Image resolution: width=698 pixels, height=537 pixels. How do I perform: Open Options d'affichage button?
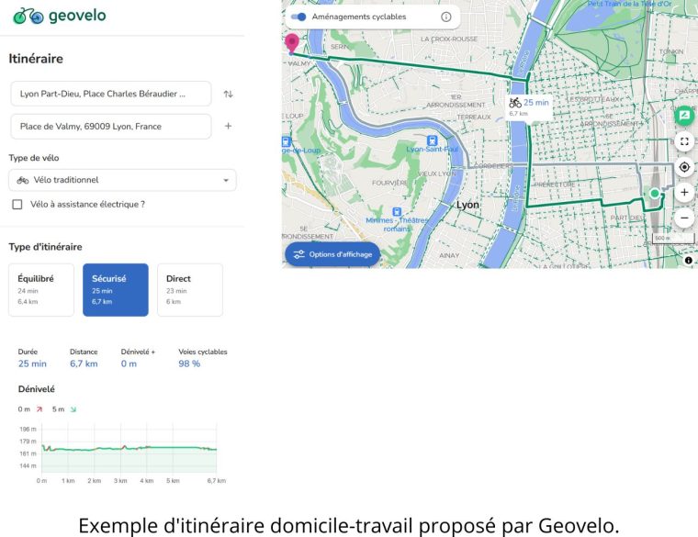(x=332, y=254)
